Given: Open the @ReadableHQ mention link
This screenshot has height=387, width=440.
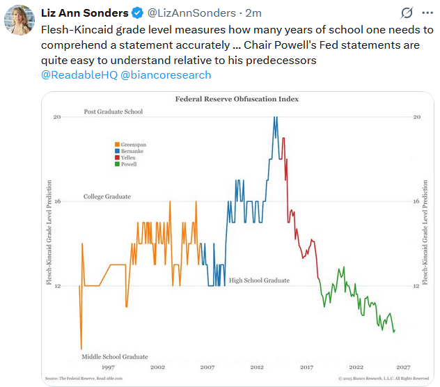Looking at the screenshot, I should 79,75.
